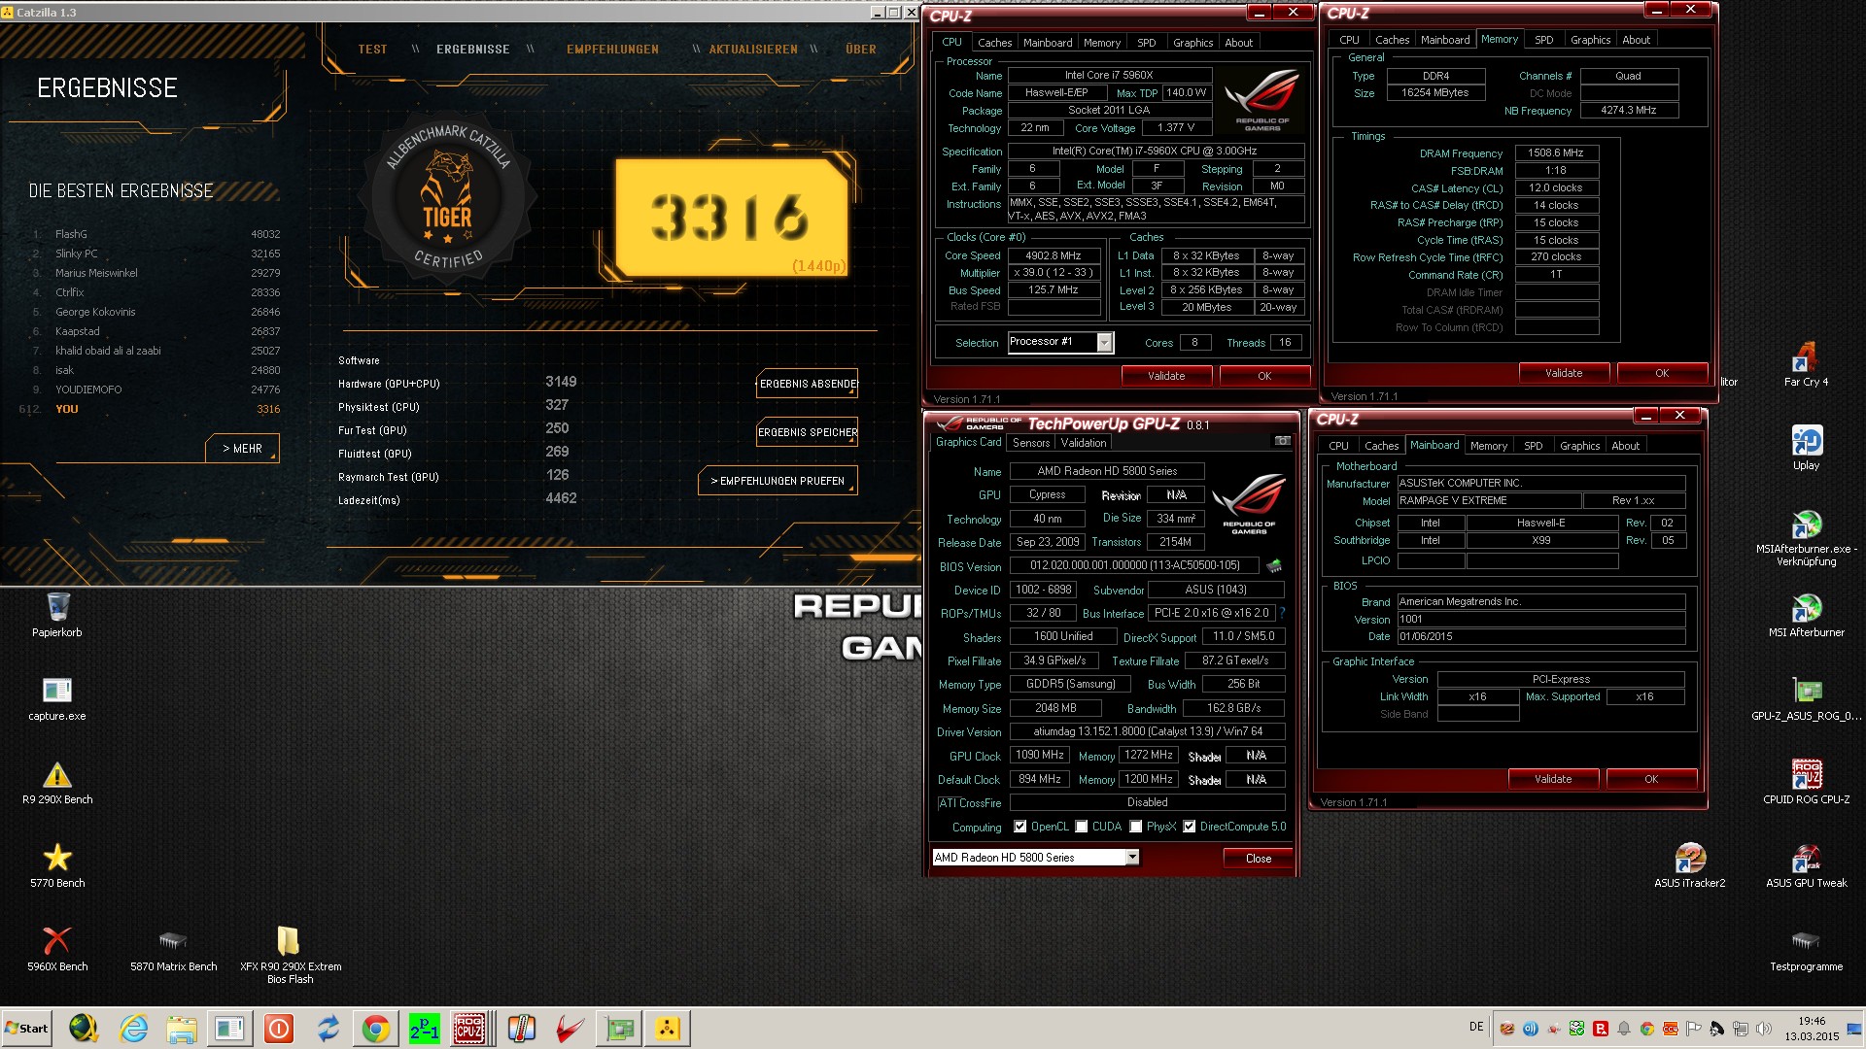Click the volume speaker tray icon
1866x1049 pixels.
1763,1028
